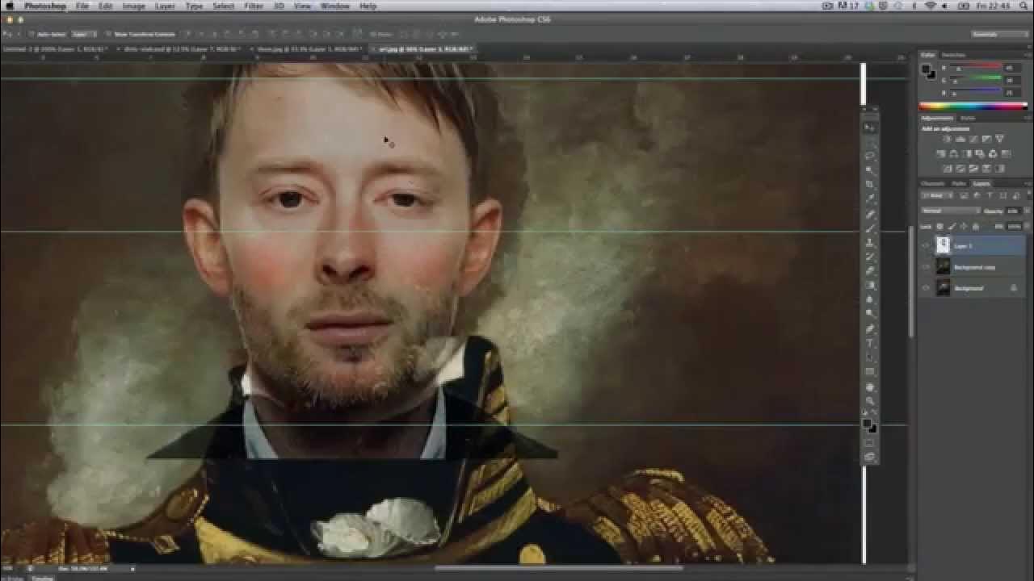The height and width of the screenshot is (581, 1034).
Task: Select the History Brush tool
Action: [x=870, y=256]
